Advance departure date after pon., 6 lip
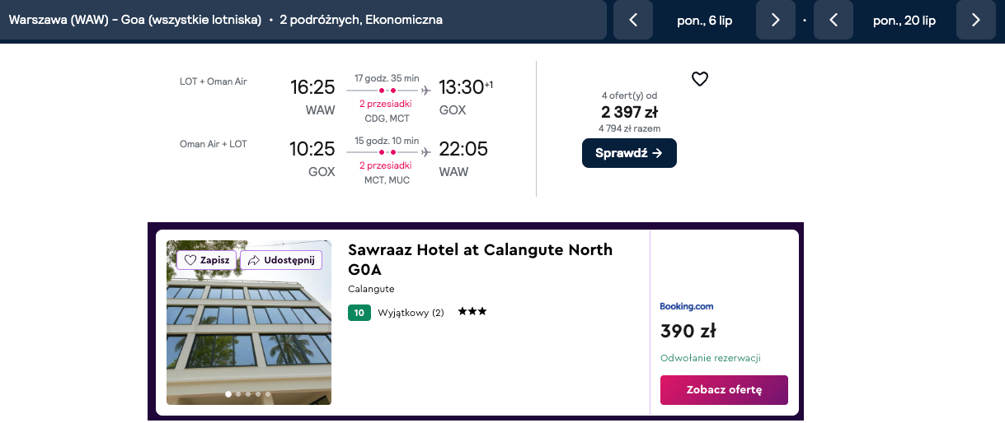 775,21
